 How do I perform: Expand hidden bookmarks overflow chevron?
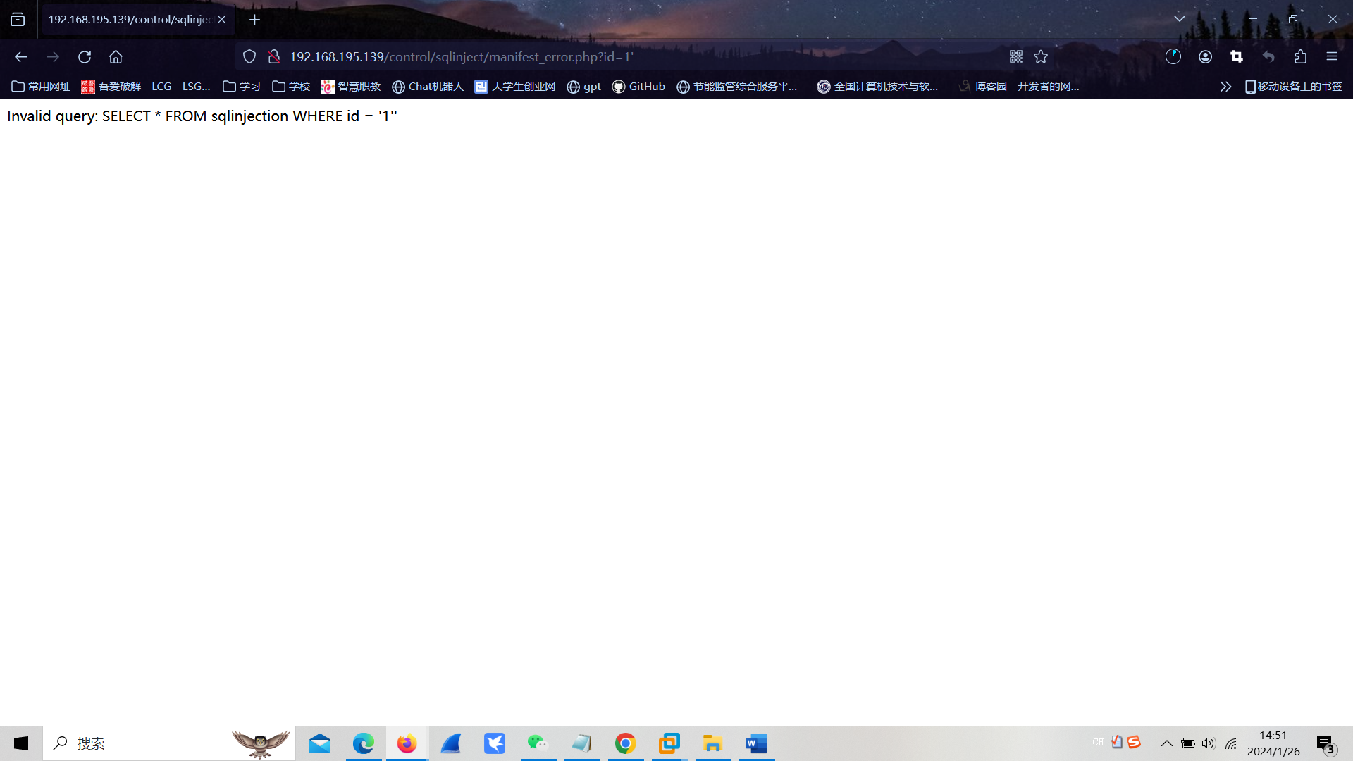(x=1225, y=87)
